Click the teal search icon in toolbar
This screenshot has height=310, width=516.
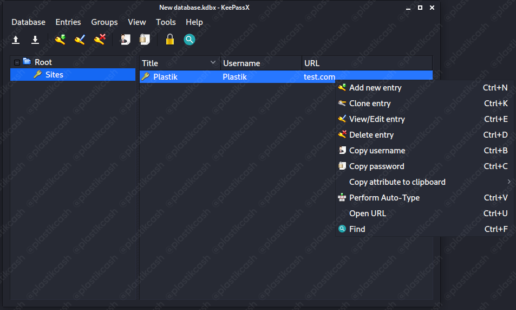[189, 40]
